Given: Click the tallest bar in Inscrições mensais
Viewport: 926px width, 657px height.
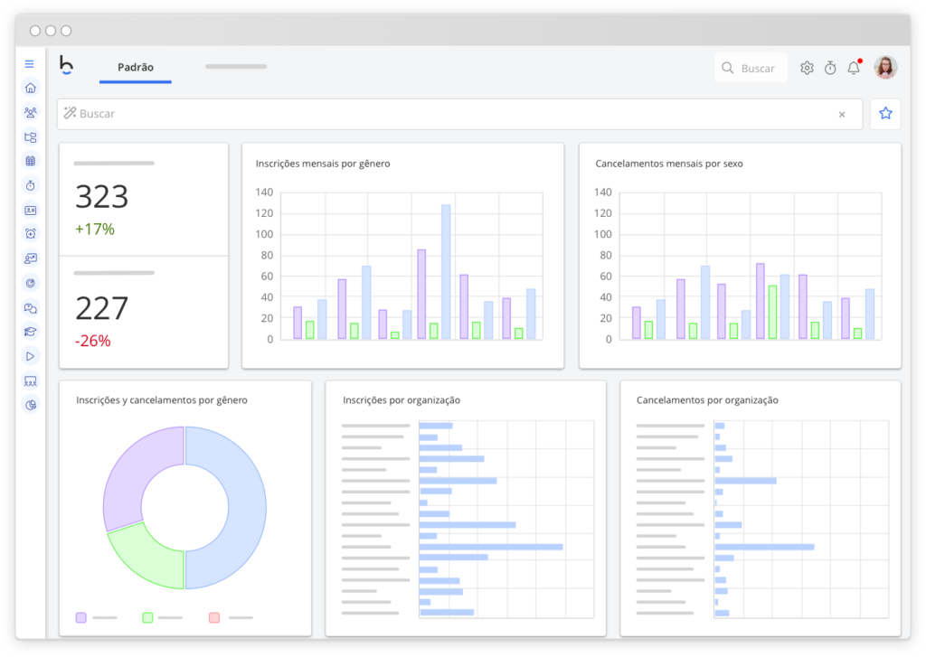Looking at the screenshot, I should [x=446, y=272].
